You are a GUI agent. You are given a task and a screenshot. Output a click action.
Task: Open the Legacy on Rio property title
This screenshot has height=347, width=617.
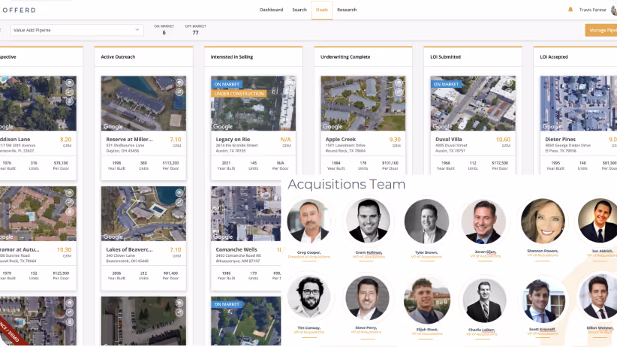pyautogui.click(x=233, y=140)
